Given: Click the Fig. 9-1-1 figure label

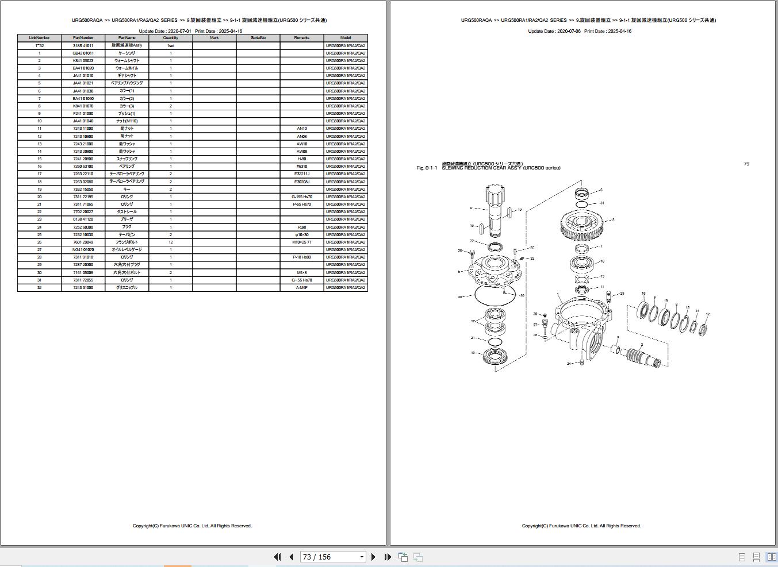Looking at the screenshot, I should click(427, 168).
